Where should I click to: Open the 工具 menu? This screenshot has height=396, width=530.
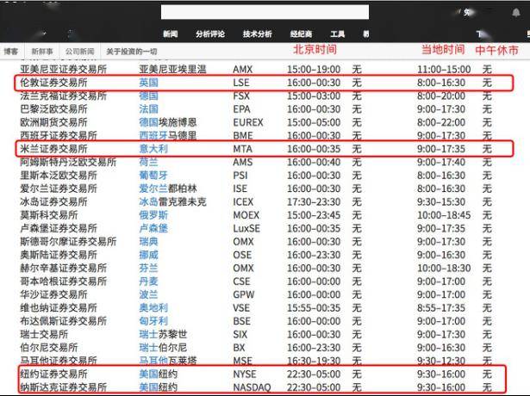tap(337, 34)
